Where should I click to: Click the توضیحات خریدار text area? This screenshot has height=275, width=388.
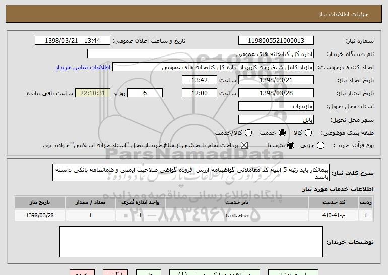[191, 242]
